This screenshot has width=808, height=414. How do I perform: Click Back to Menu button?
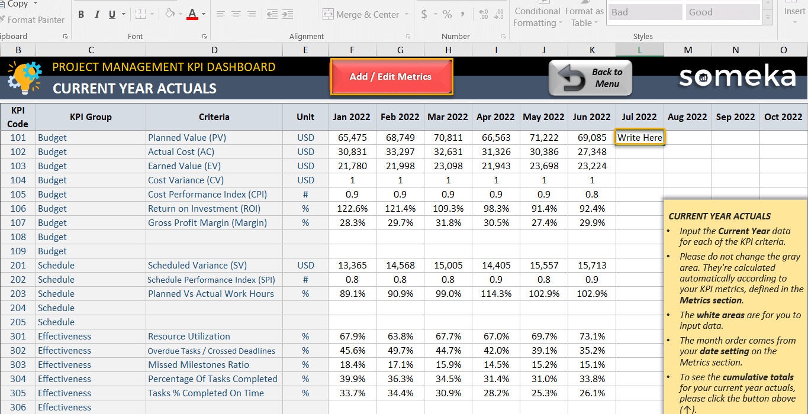(x=590, y=78)
